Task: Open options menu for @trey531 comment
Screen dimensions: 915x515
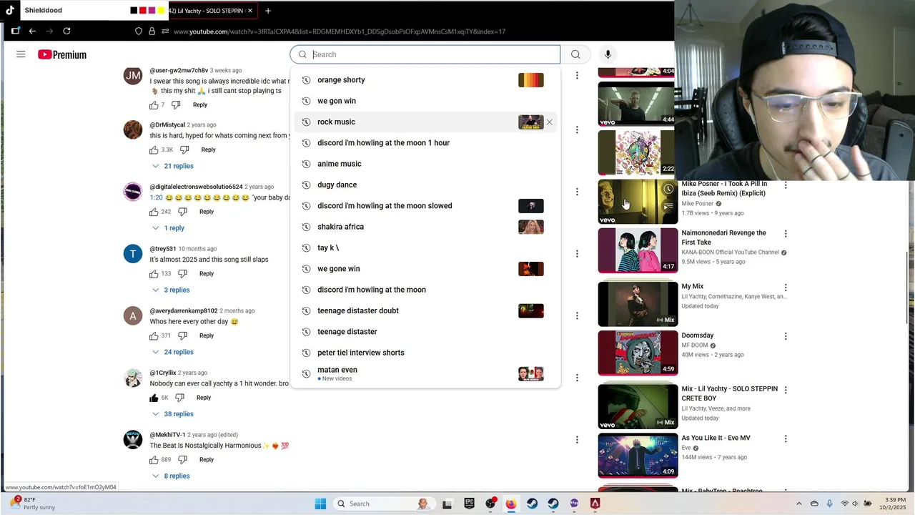Action: [577, 254]
